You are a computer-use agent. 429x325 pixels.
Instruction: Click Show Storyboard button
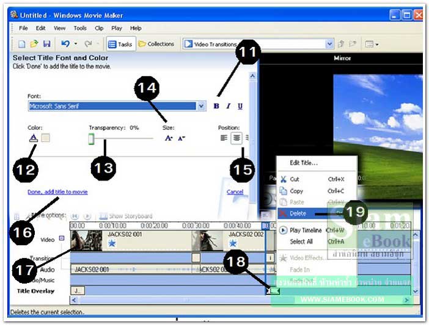pyautogui.click(x=126, y=216)
